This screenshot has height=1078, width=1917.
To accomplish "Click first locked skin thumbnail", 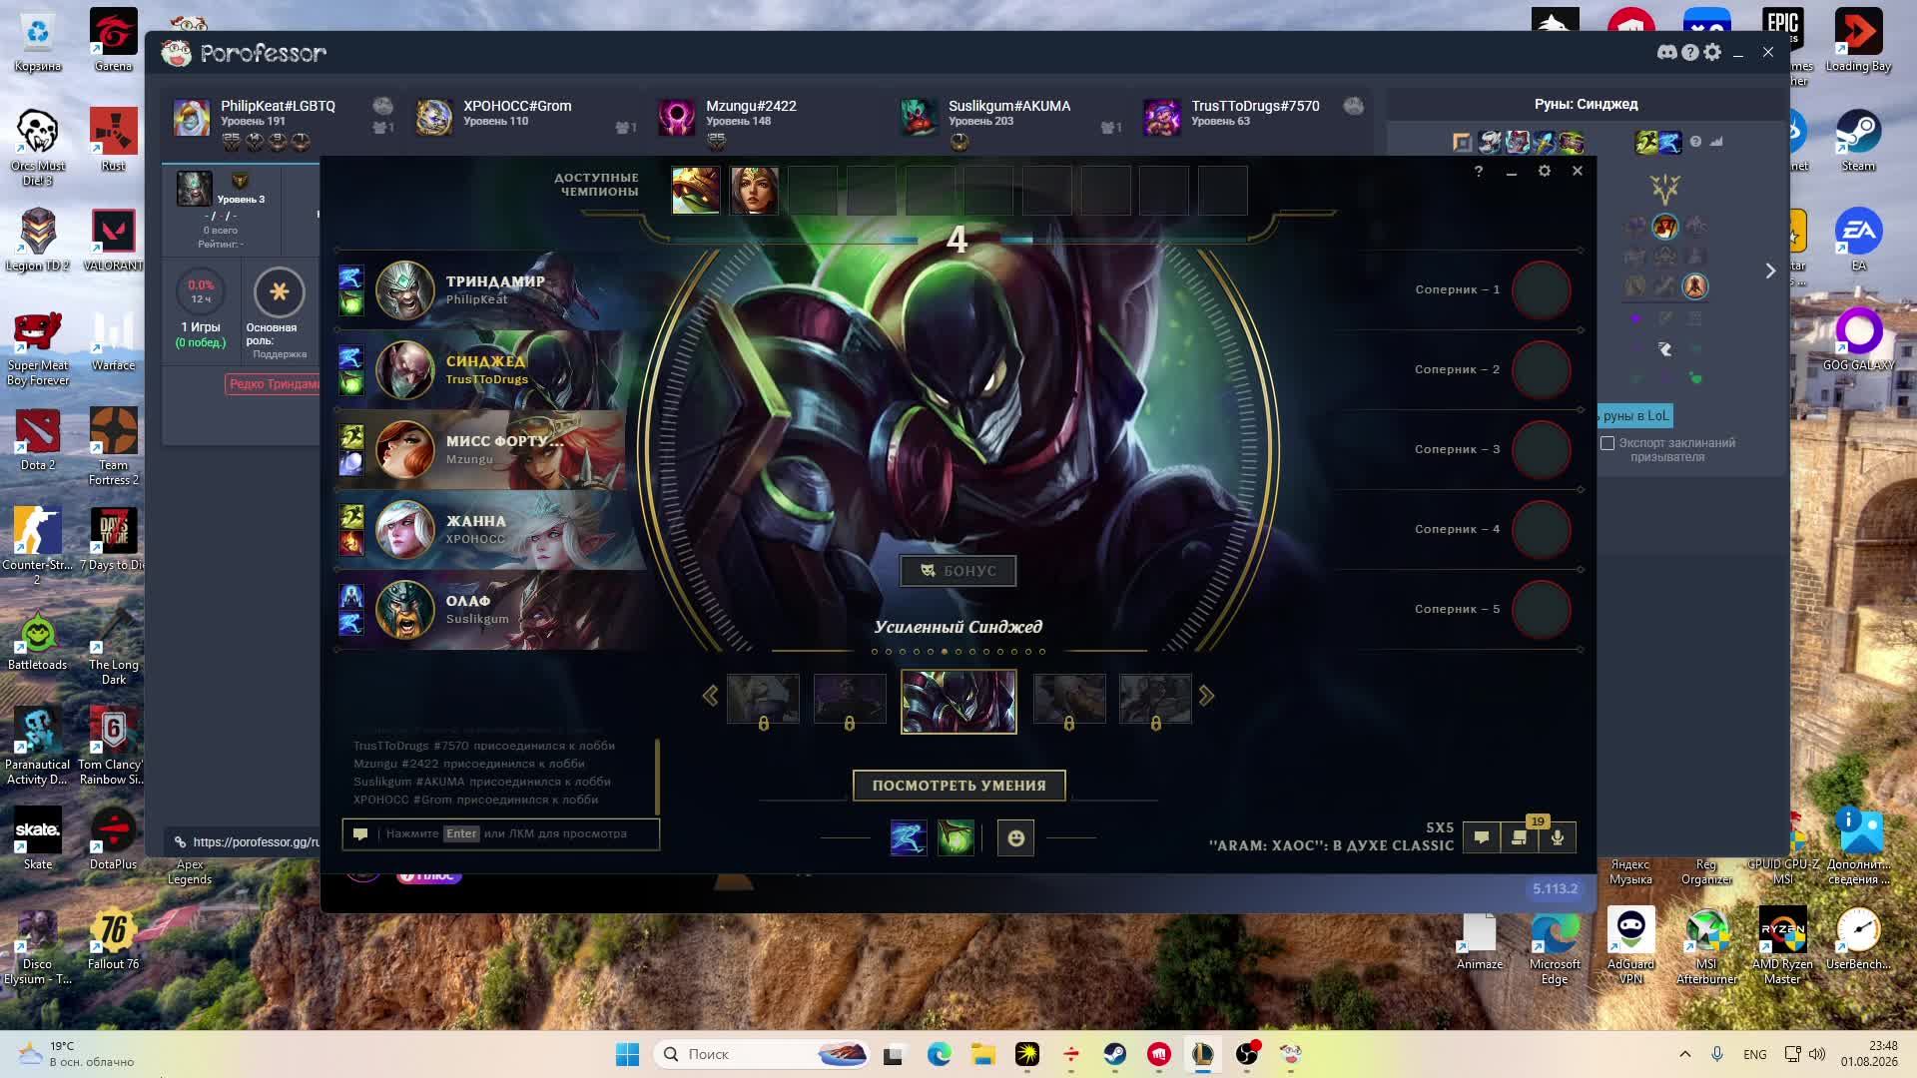I will pos(763,699).
